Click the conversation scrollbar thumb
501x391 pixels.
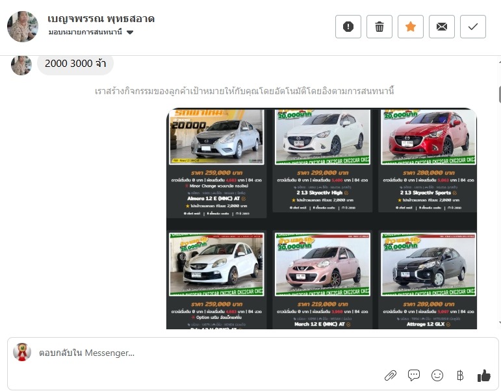[500, 94]
